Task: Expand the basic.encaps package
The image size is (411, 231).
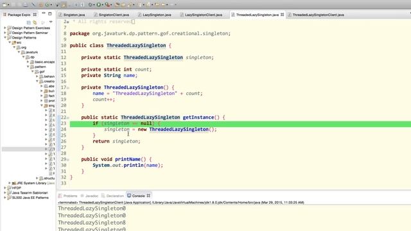Action: tap(28, 62)
